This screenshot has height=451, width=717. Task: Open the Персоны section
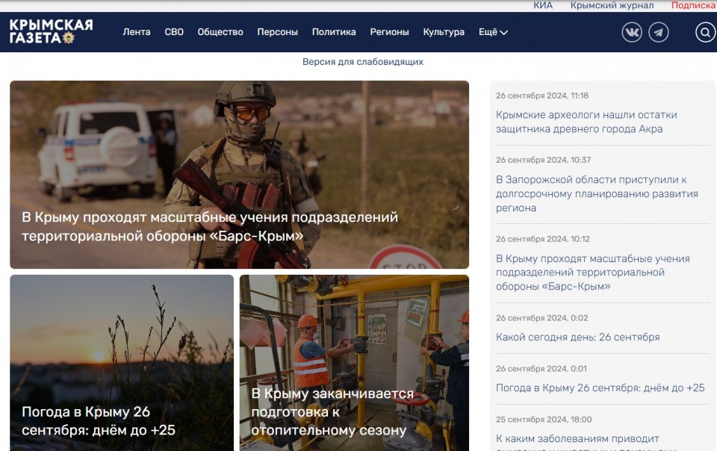click(x=277, y=32)
